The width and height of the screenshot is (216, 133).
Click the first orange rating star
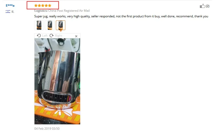click(36, 6)
